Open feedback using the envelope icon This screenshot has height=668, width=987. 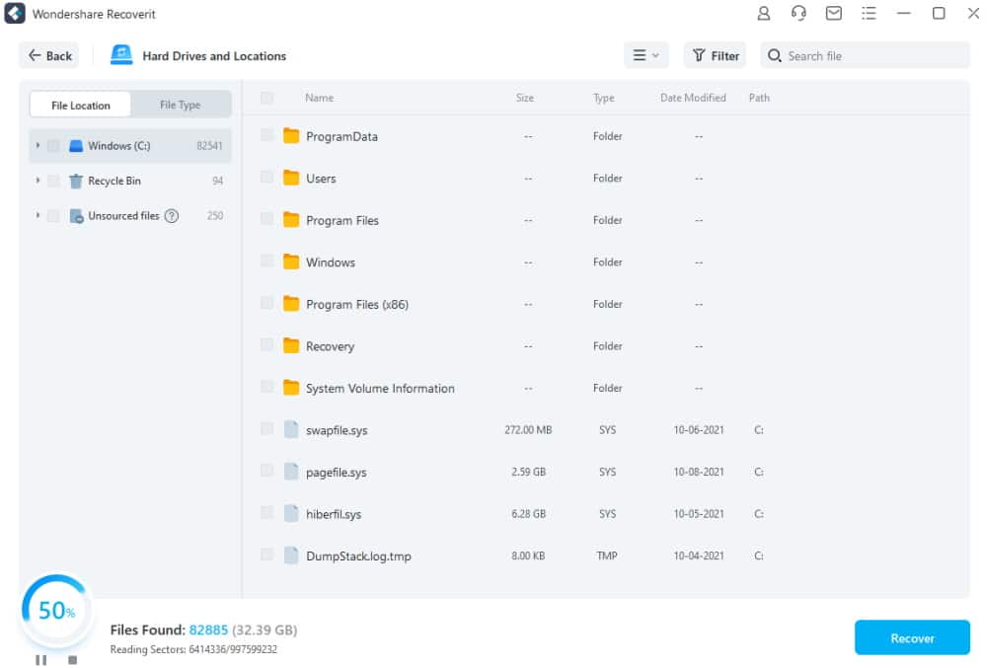[833, 13]
